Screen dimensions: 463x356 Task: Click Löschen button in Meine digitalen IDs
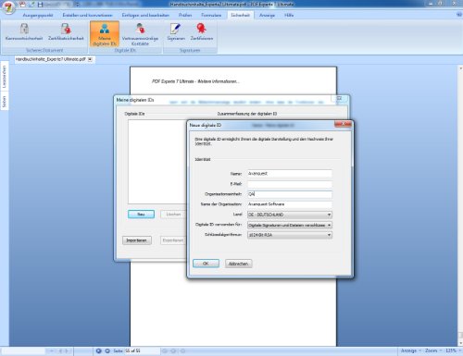(x=173, y=215)
